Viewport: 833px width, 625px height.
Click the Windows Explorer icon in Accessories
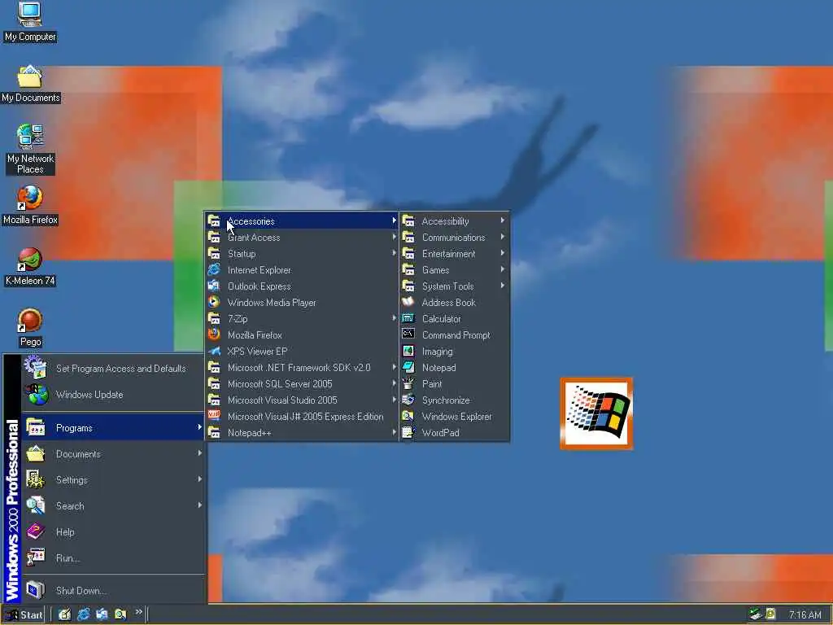pyautogui.click(x=408, y=416)
